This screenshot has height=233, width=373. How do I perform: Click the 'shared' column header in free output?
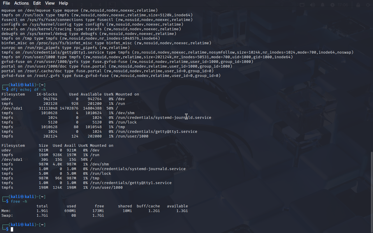pos(125,206)
